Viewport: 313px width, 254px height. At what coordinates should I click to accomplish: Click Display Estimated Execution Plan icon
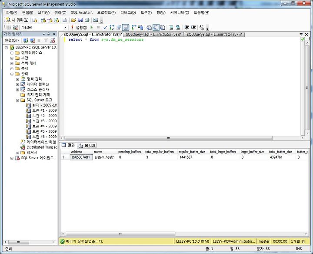[x=112, y=27]
